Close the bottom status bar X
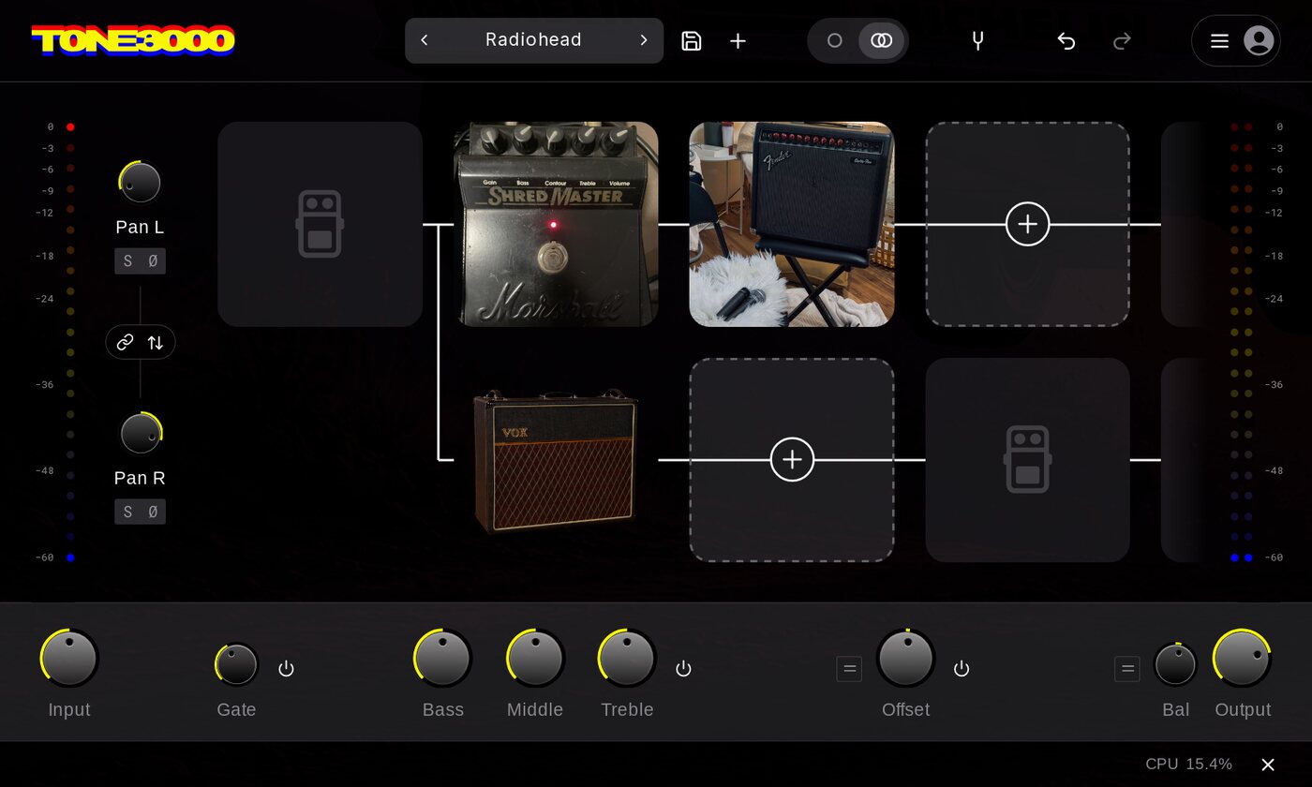 pos(1268,765)
